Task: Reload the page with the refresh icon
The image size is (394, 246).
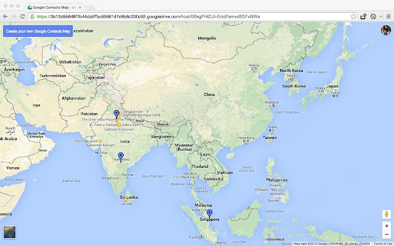Action: [22, 17]
